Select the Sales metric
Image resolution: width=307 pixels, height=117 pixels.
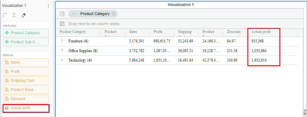(x=26, y=62)
